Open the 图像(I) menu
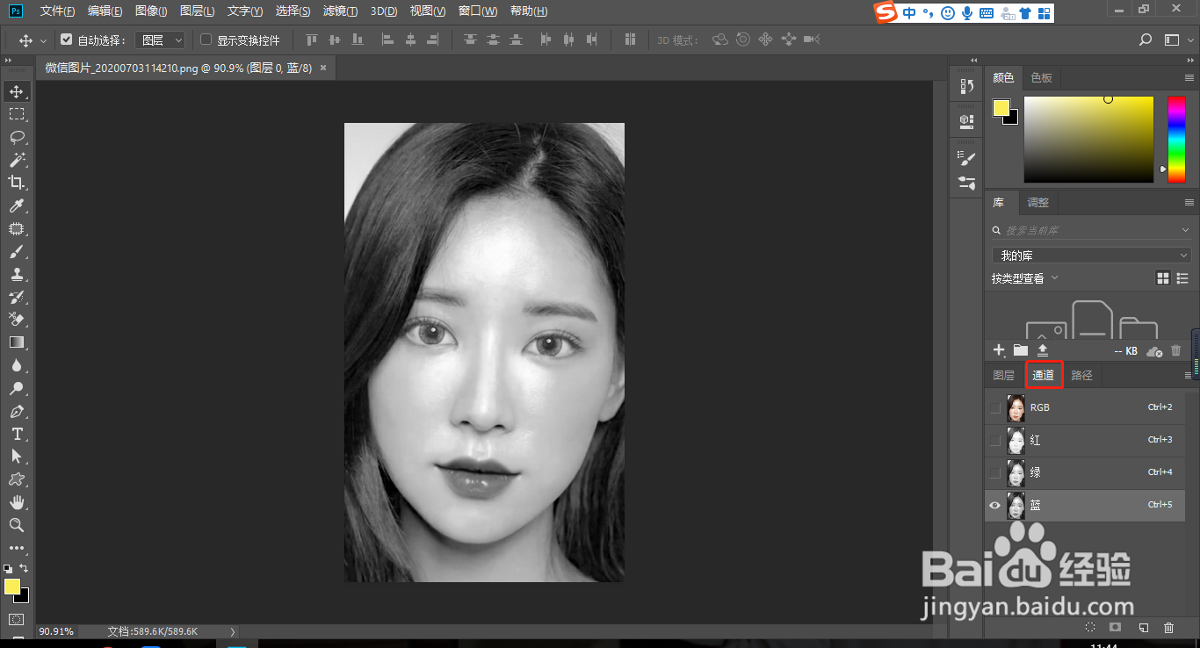Viewport: 1200px width, 648px height. (x=152, y=11)
